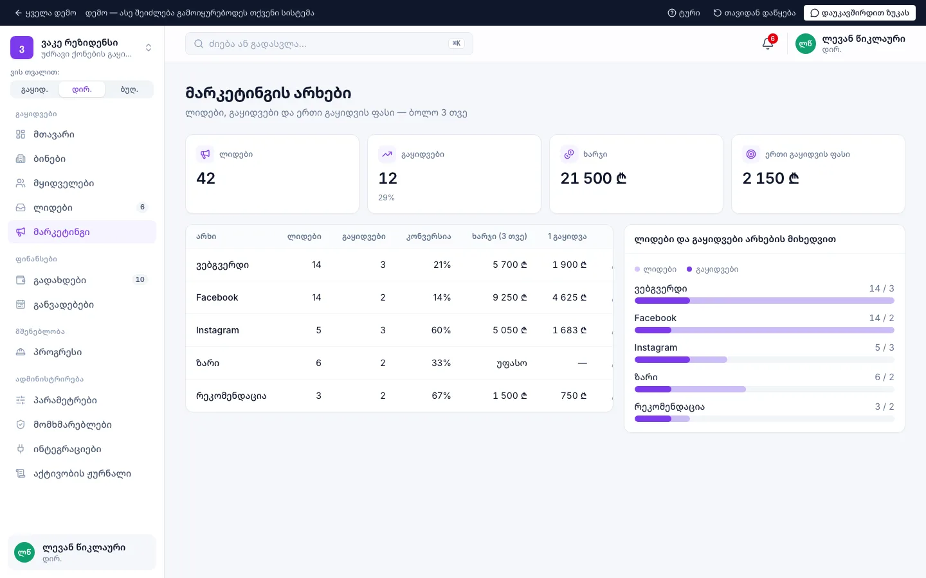Go to მარკეტინგი in the sidebar

point(82,232)
